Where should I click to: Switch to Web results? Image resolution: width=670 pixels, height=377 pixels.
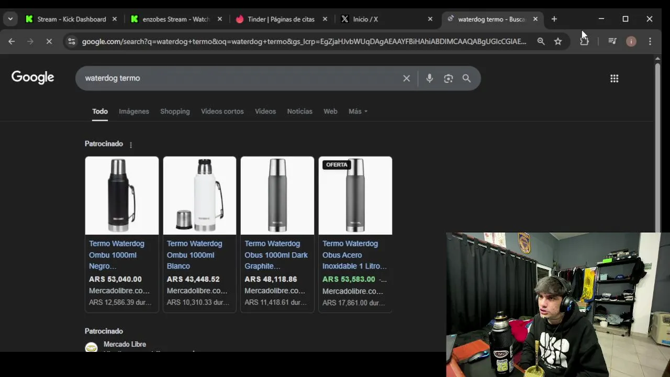(x=330, y=112)
